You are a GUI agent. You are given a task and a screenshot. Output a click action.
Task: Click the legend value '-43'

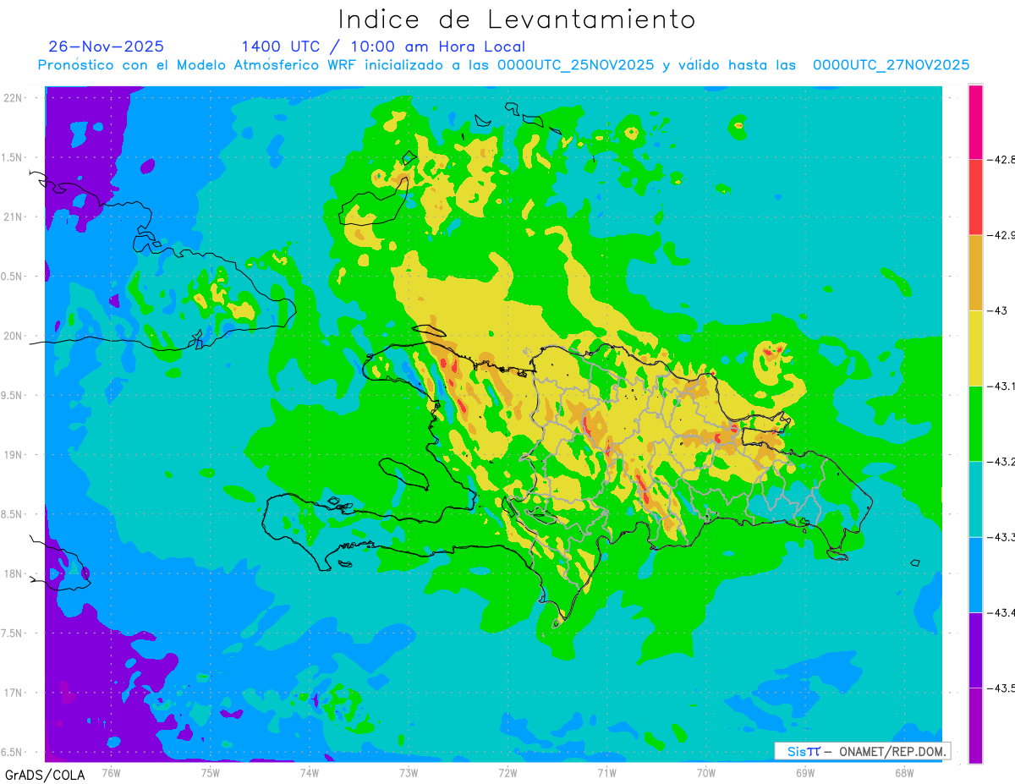997,310
